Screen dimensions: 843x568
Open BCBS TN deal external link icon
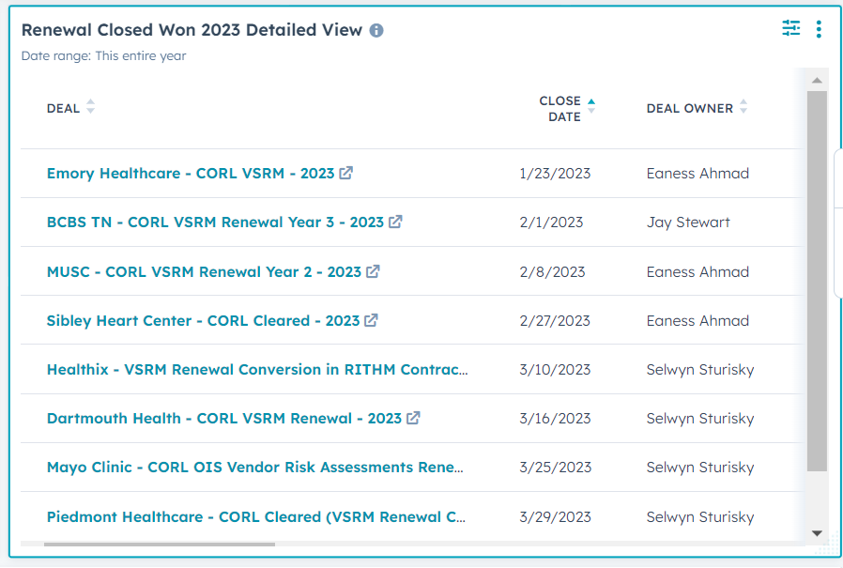click(395, 223)
